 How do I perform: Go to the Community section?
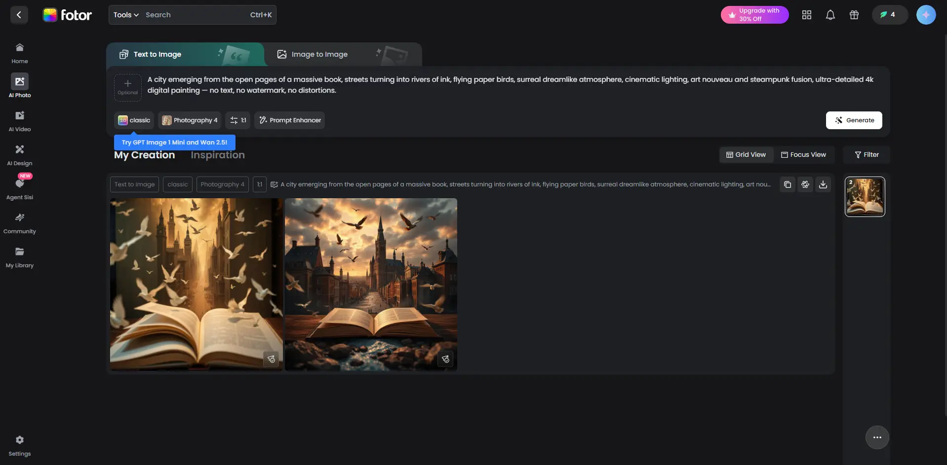point(20,223)
